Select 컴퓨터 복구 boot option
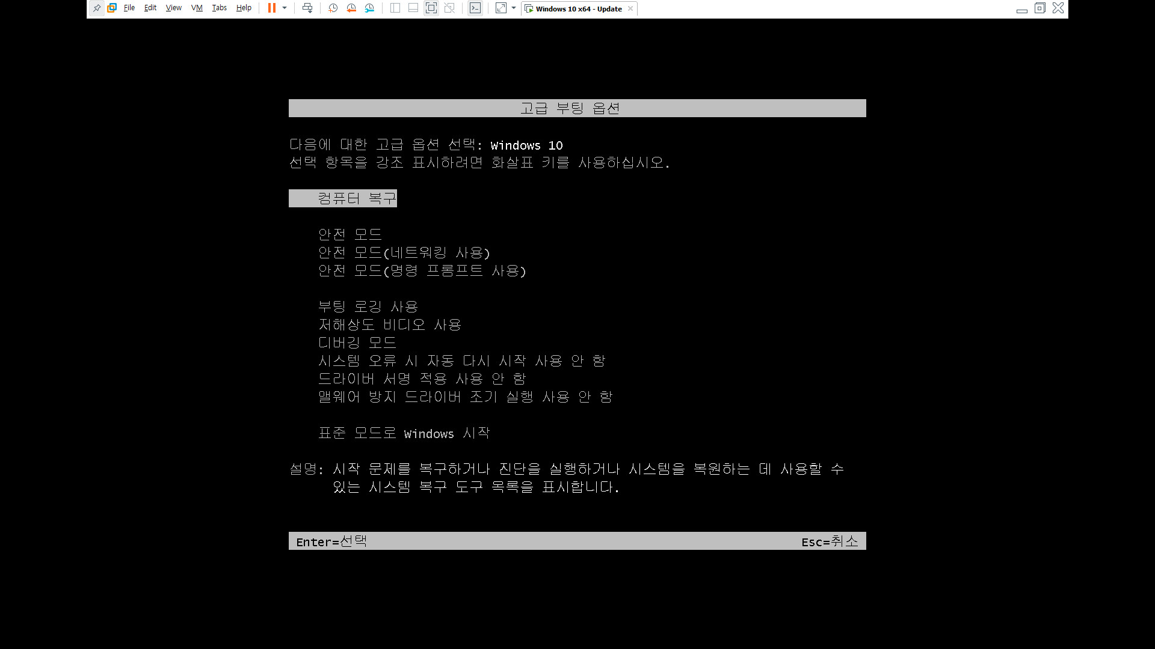This screenshot has height=649, width=1155. pos(343,198)
